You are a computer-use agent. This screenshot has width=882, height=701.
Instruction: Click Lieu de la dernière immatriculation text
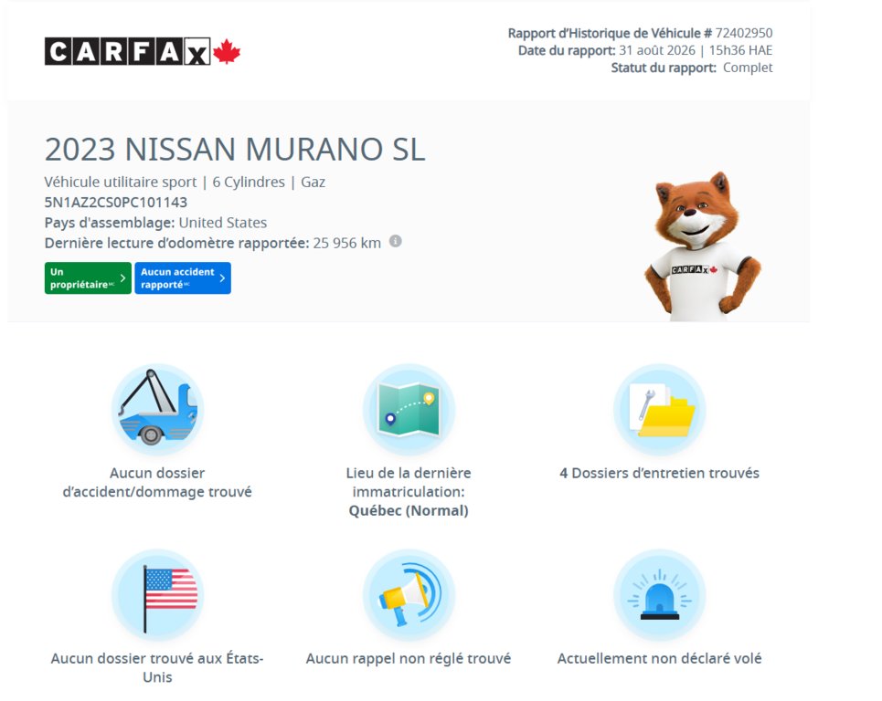pyautogui.click(x=409, y=483)
